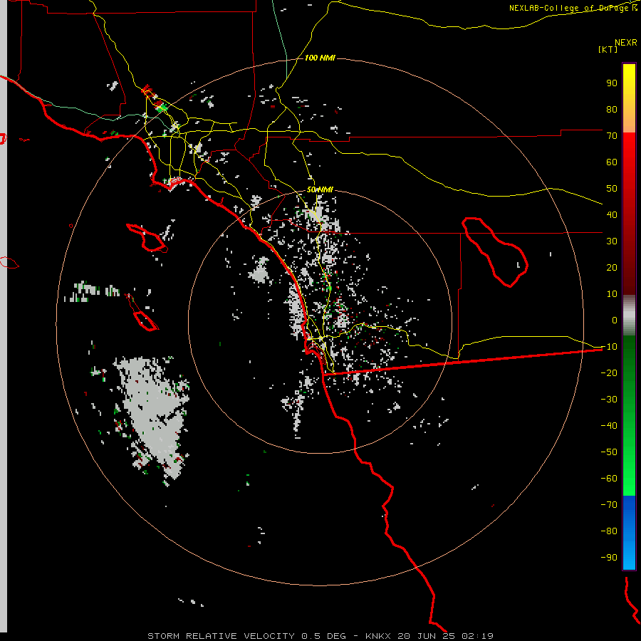Click the 02:19 timestamp in caption

(478, 636)
